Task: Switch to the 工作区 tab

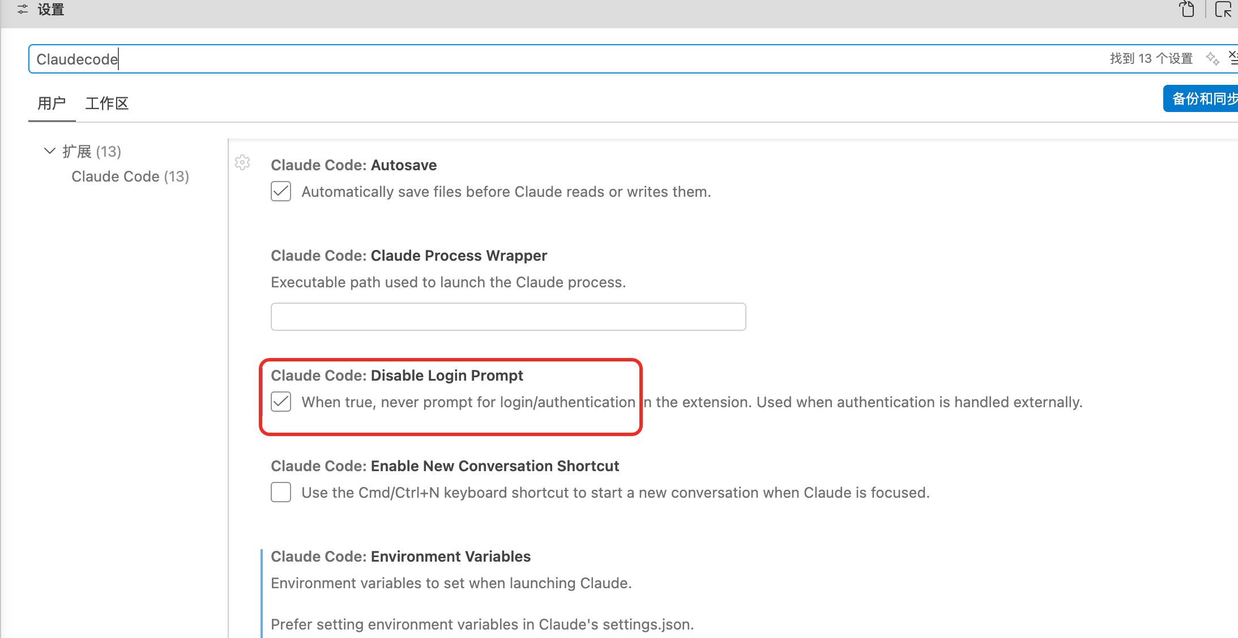Action: (x=106, y=104)
